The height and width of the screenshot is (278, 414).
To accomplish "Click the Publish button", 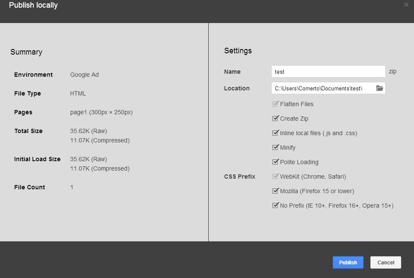I will pos(348,263).
